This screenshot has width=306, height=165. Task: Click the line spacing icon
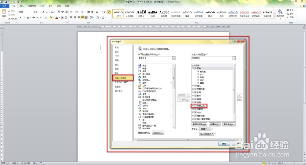click(92, 17)
